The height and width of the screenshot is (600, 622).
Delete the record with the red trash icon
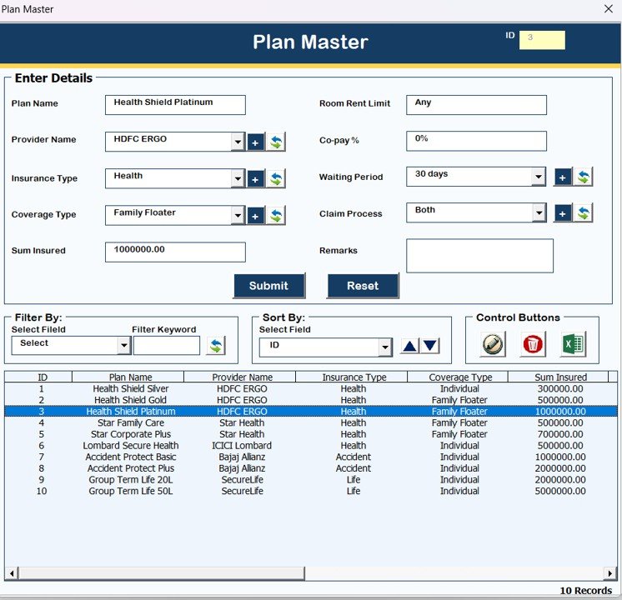533,344
